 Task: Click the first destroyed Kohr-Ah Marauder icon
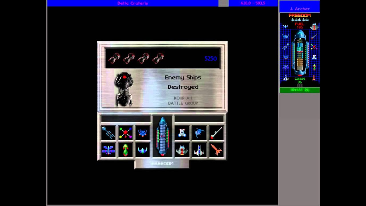[114, 58]
